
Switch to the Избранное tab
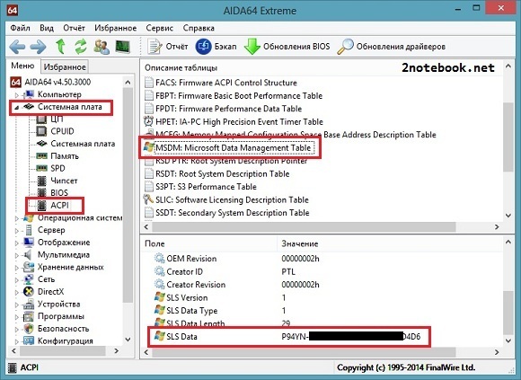tap(65, 67)
